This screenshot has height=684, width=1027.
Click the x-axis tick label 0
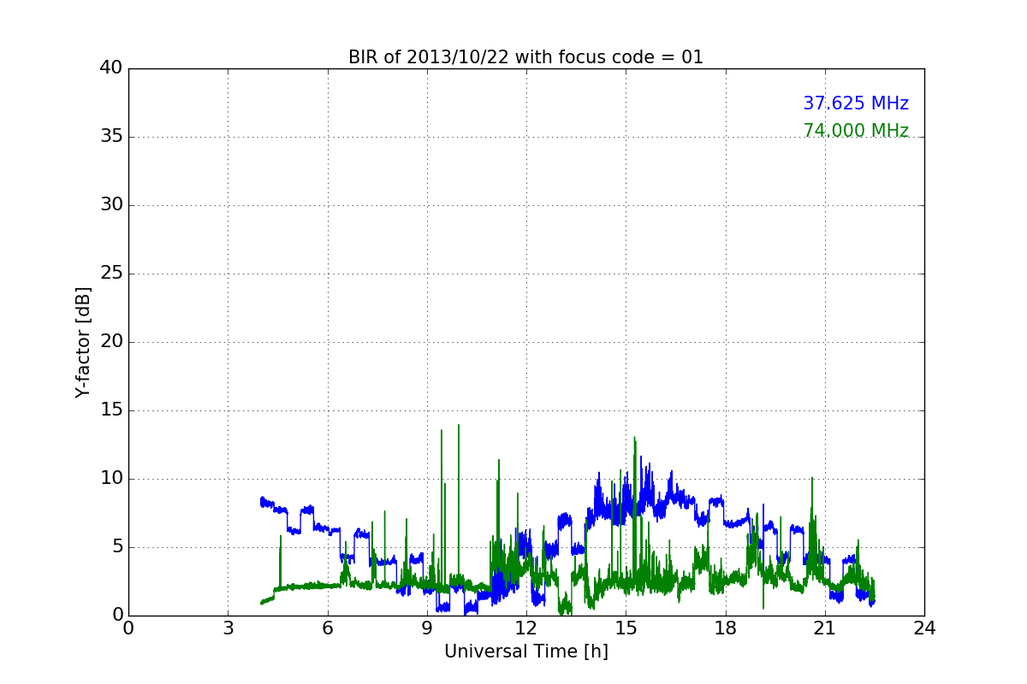(128, 628)
